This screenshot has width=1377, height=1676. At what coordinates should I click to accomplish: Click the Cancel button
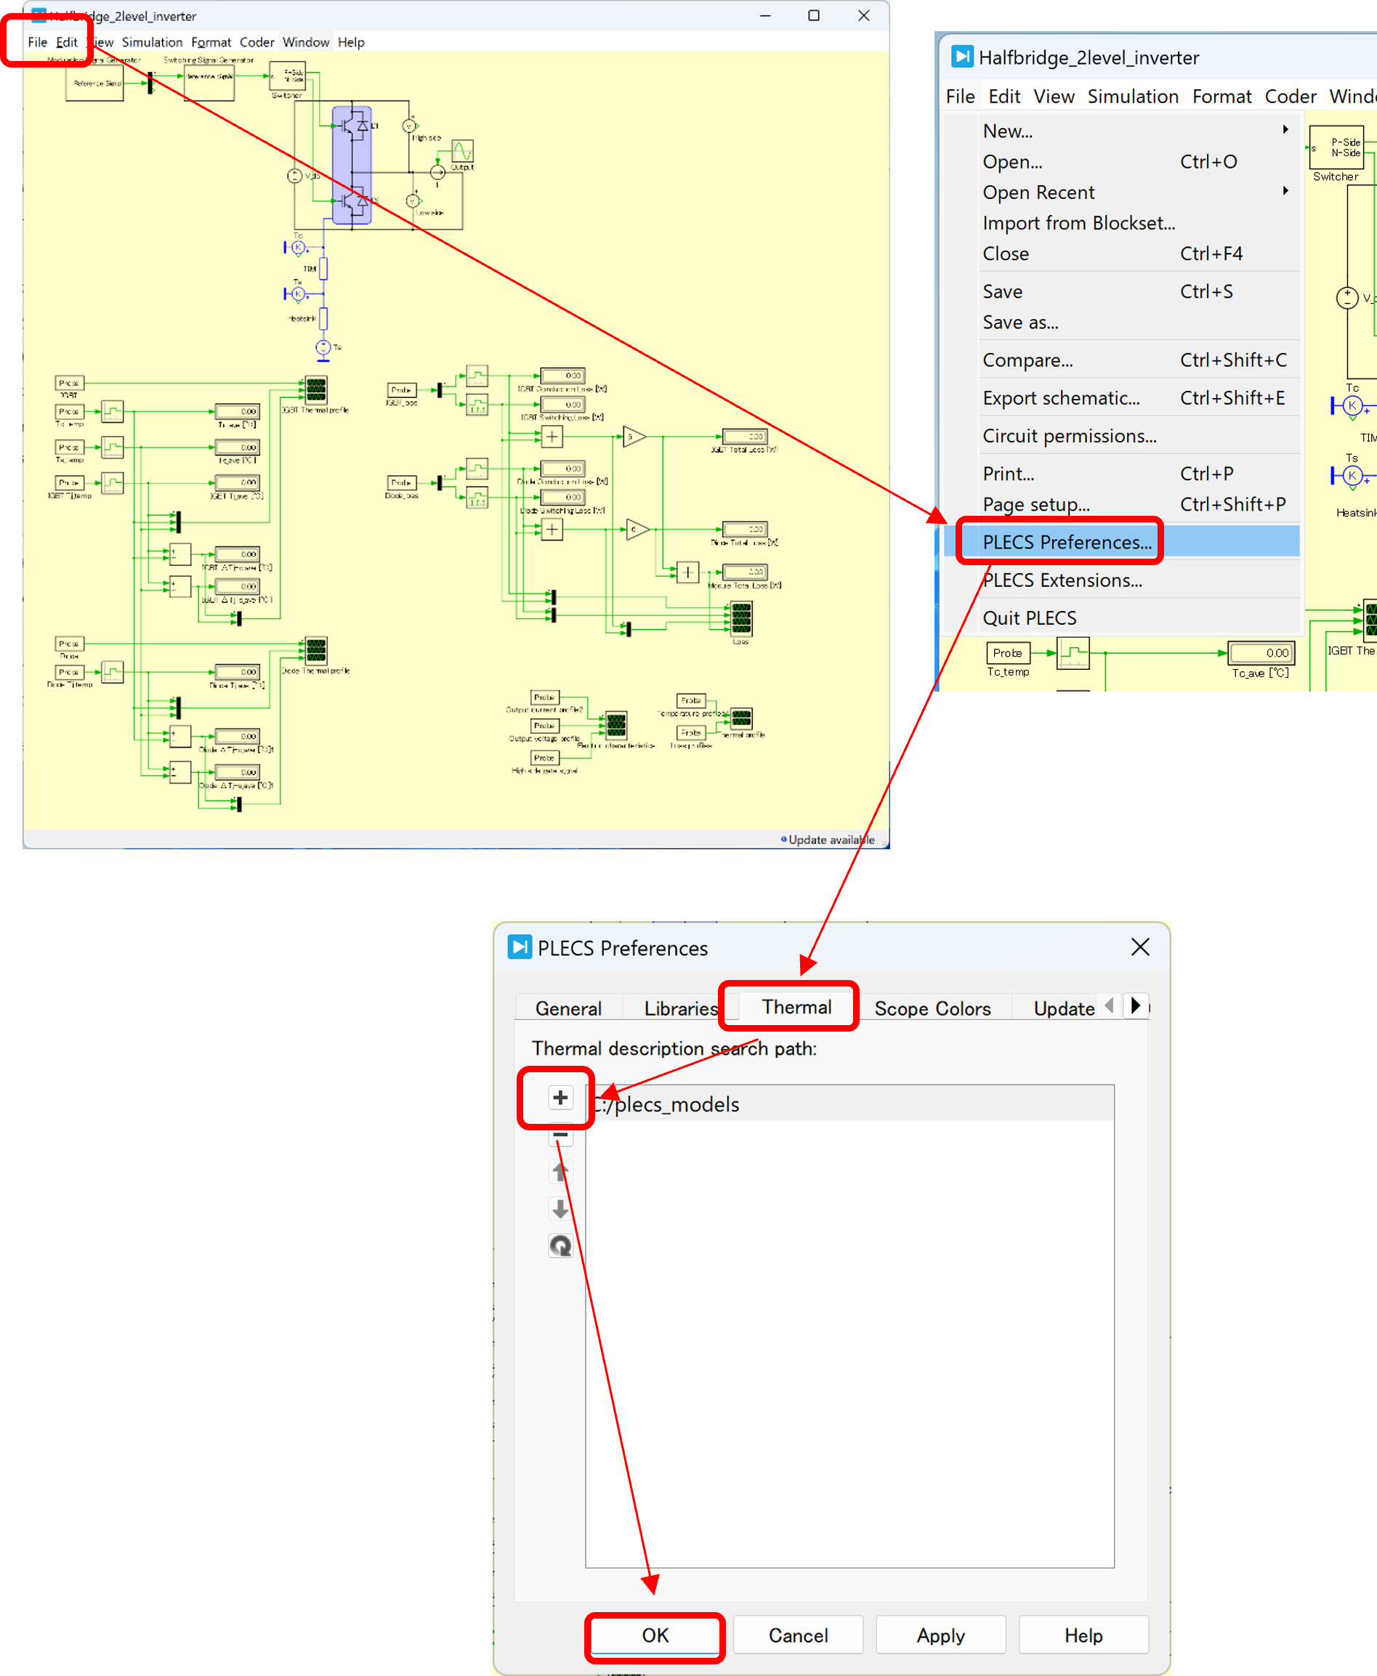tap(797, 1635)
